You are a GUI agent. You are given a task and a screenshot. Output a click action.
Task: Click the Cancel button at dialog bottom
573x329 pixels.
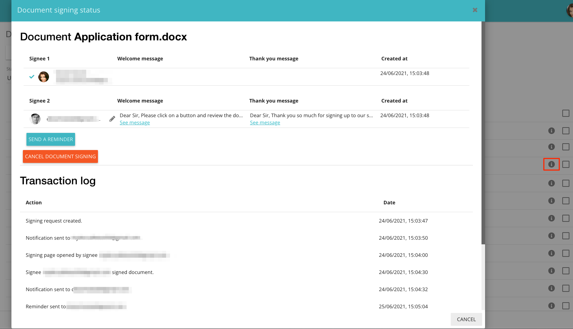(x=466, y=319)
